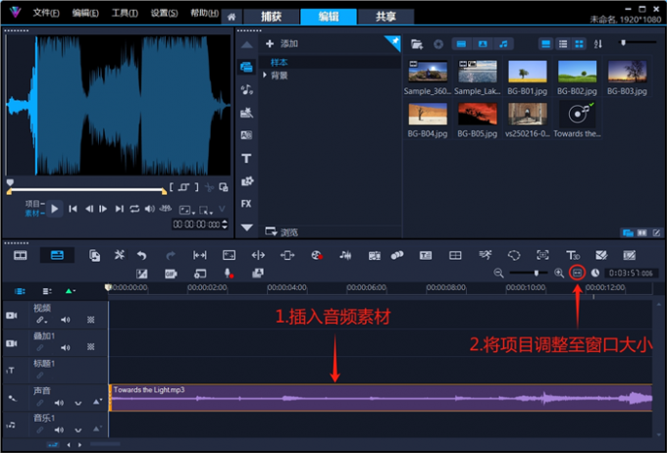
Task: Click the zoom out magnifier on timeline
Action: click(498, 274)
